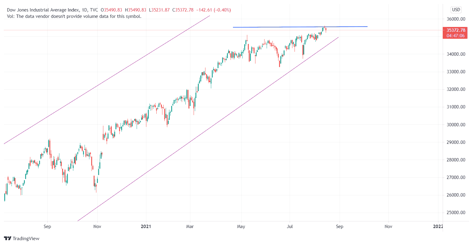Select the blue horizontal resistance line
The height and width of the screenshot is (245, 473).
(x=300, y=27)
